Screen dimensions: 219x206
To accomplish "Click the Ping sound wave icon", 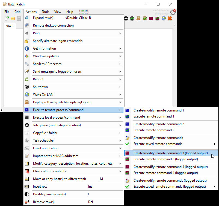I will pyautogui.click(x=27, y=33).
